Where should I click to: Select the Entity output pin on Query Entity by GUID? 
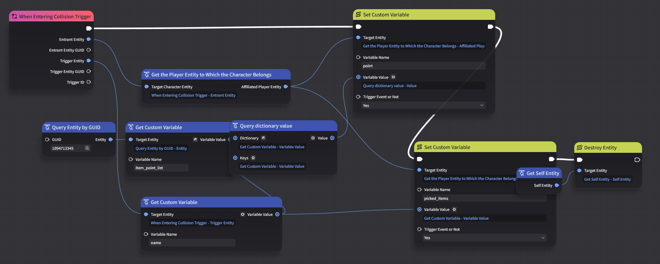point(111,139)
